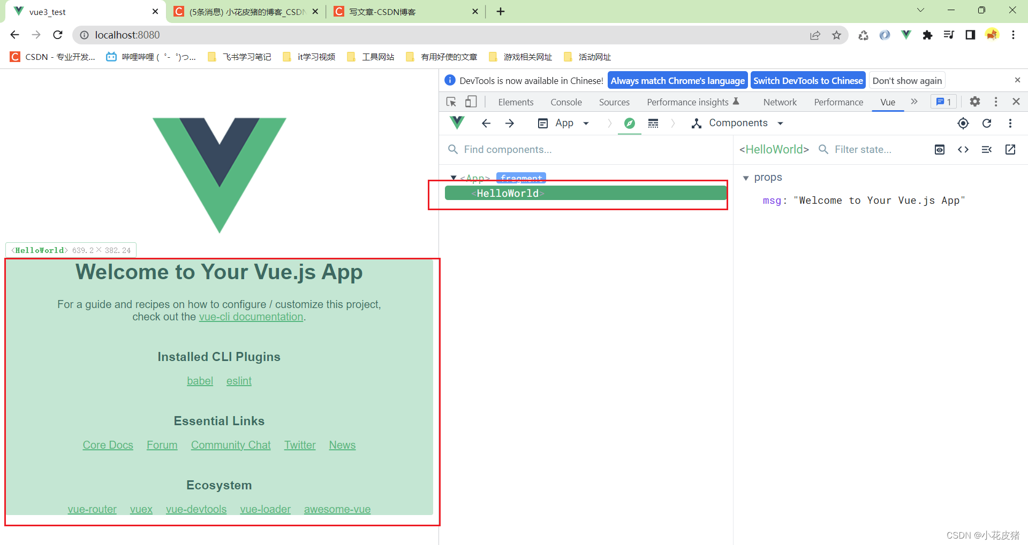The height and width of the screenshot is (545, 1028).
Task: Open the eslint plugin link
Action: click(x=239, y=381)
